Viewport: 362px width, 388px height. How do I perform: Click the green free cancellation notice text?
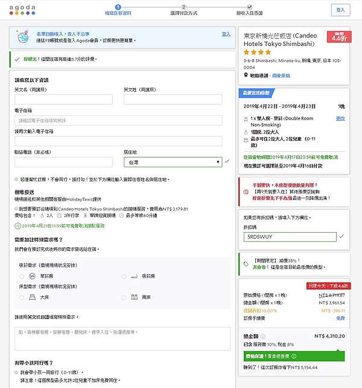[x=291, y=157]
